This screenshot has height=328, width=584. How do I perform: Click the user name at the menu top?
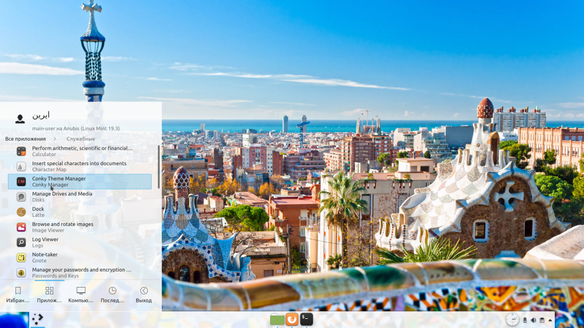(x=40, y=115)
